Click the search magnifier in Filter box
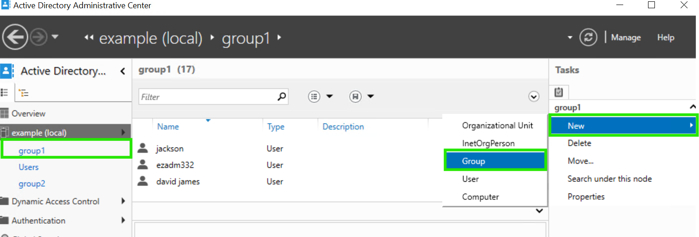 coord(282,97)
